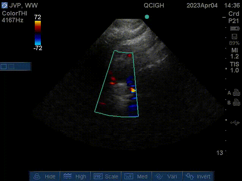Viewport: 242px width, 181px height.
Task: Click the first square in left panel
Action: point(4,67)
